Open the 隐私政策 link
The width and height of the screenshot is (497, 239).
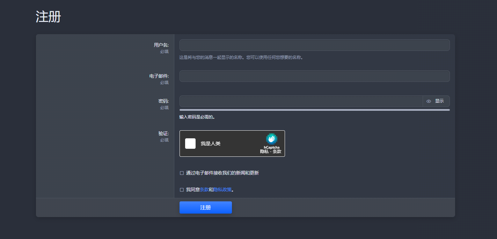tap(222, 190)
